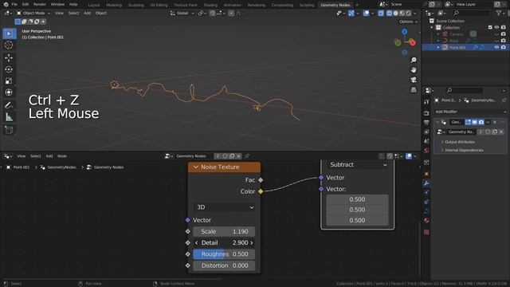The height and width of the screenshot is (287, 510).
Task: Click the blue Z axis on navigation gizmo
Action: (x=404, y=32)
